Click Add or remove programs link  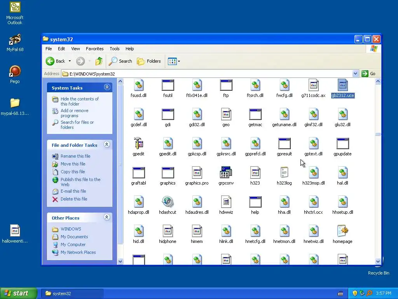click(74, 113)
